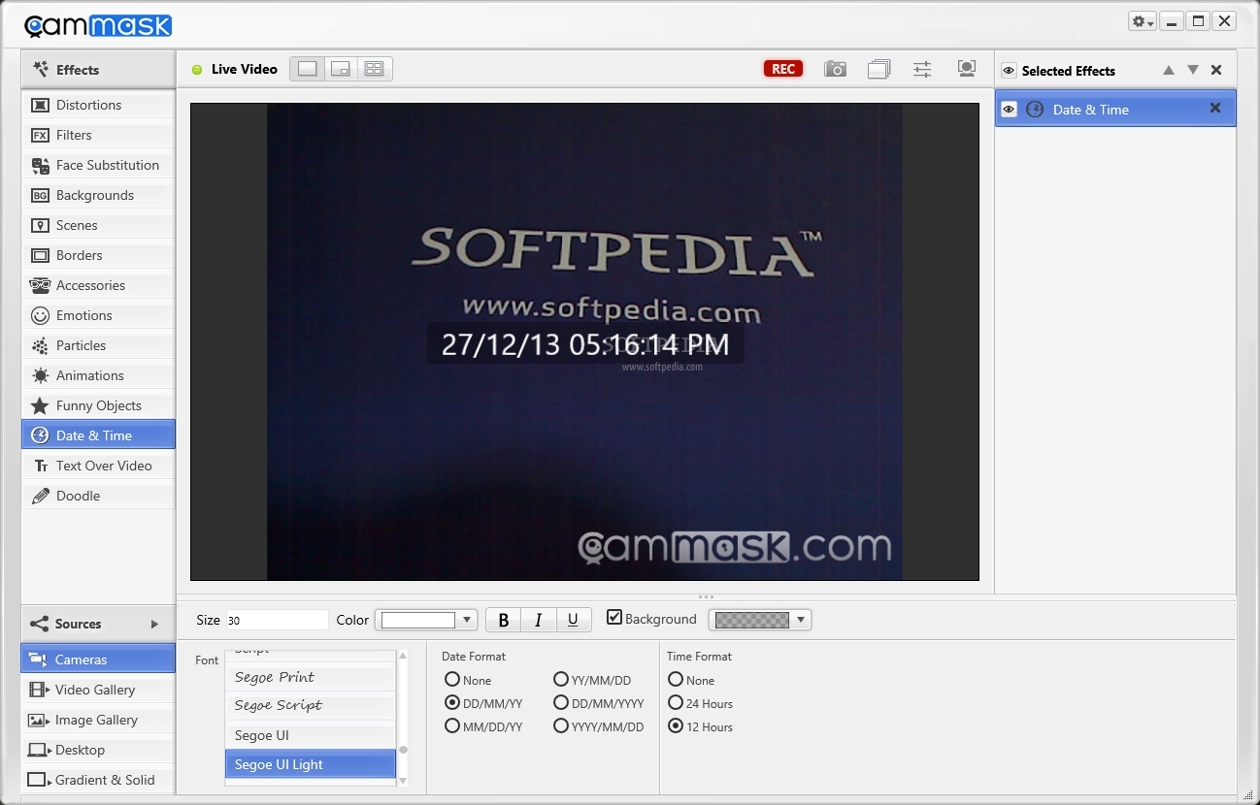Uncheck the Background checkbox
This screenshot has height=805, width=1260.
click(x=614, y=617)
